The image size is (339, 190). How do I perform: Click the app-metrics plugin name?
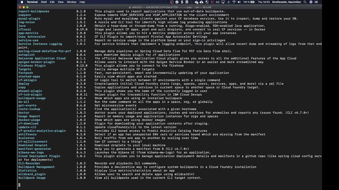coord(28,33)
